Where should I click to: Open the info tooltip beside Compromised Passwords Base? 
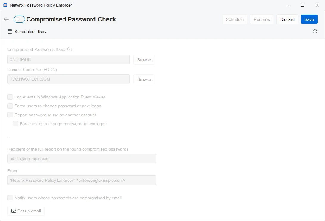click(x=70, y=49)
